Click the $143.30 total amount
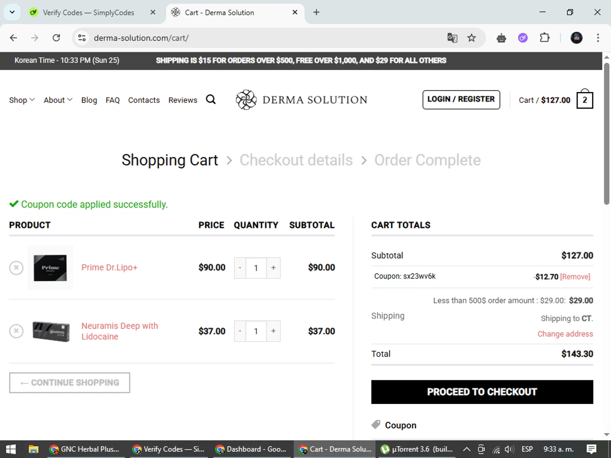Image resolution: width=611 pixels, height=458 pixels. pos(577,354)
